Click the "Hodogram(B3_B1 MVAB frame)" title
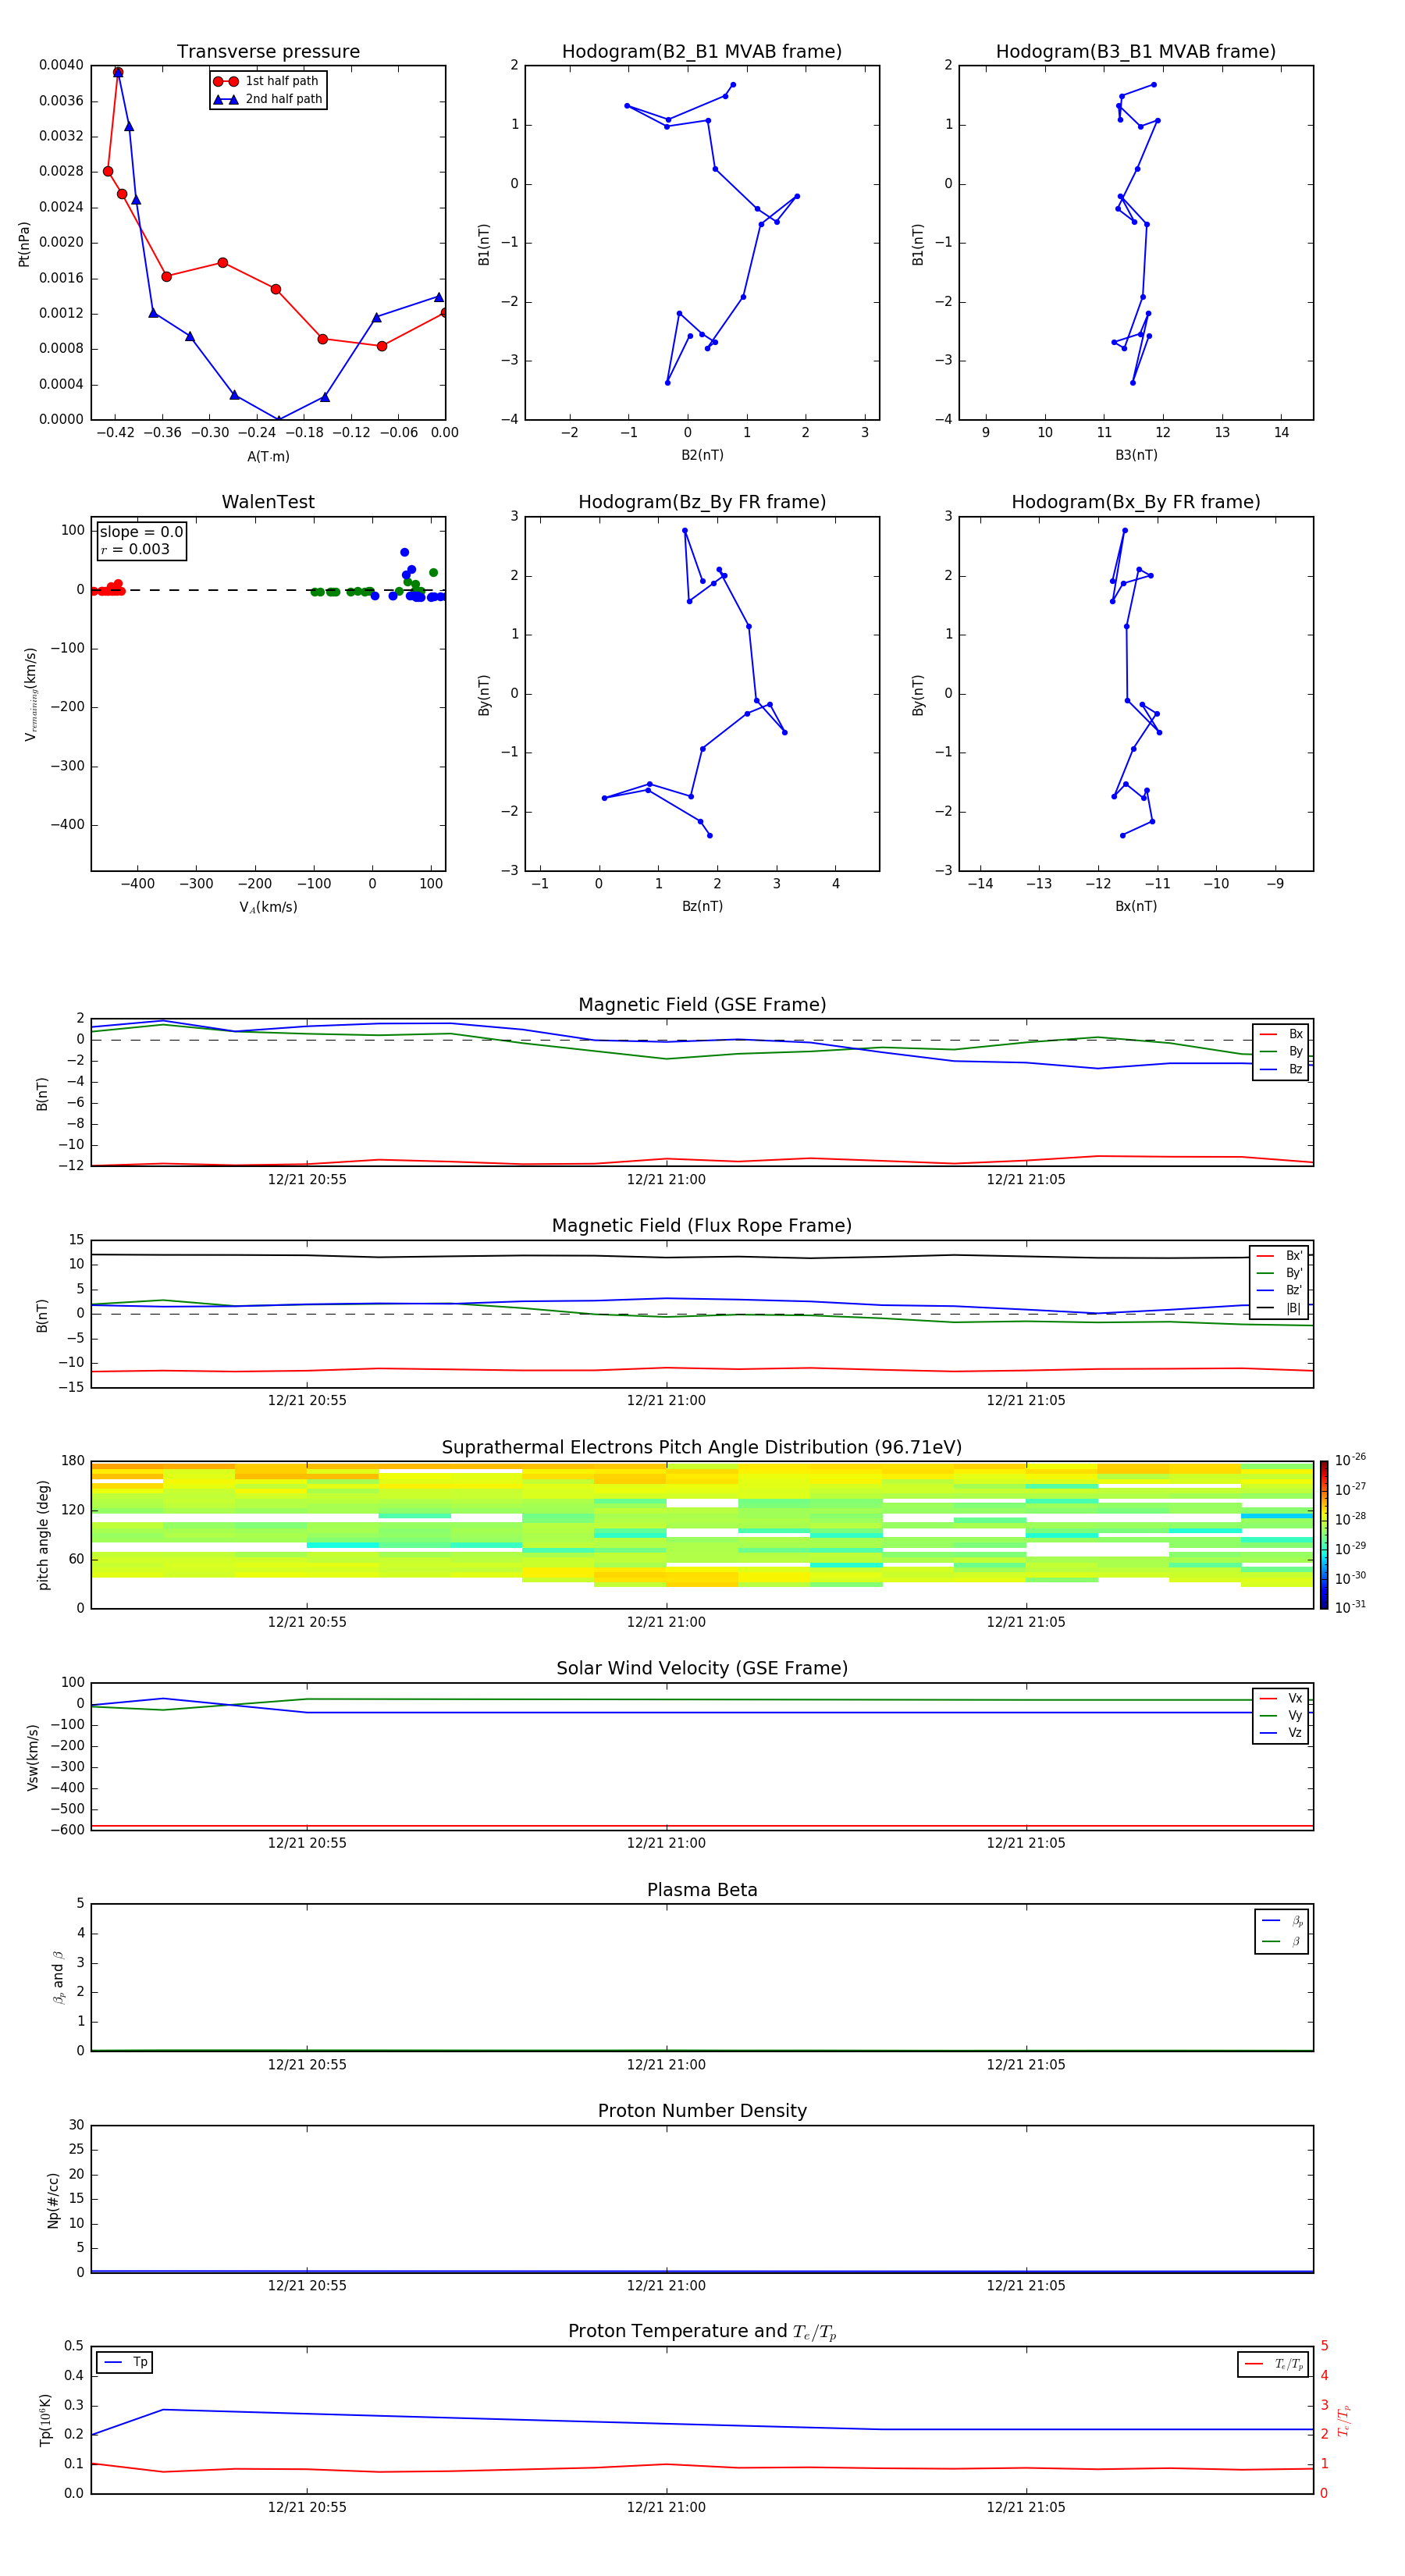Screen dimensions: 1405x2576 click(1136, 51)
